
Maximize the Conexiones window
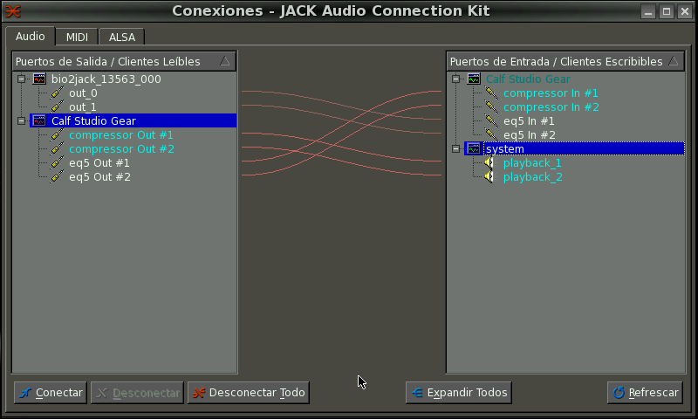(667, 11)
